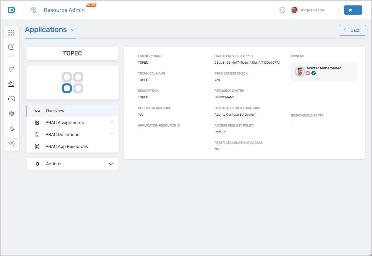Open the shopping cart sidebar icon
Screen dimensions: 372x256
[11, 69]
